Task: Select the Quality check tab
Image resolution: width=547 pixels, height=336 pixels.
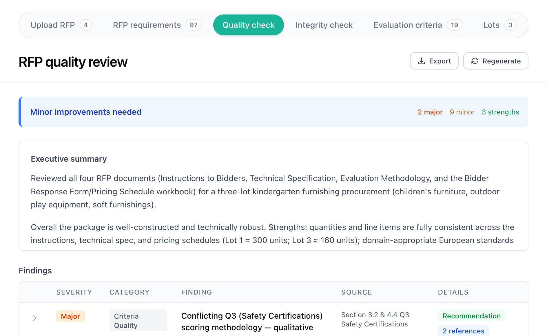Action: click(249, 25)
